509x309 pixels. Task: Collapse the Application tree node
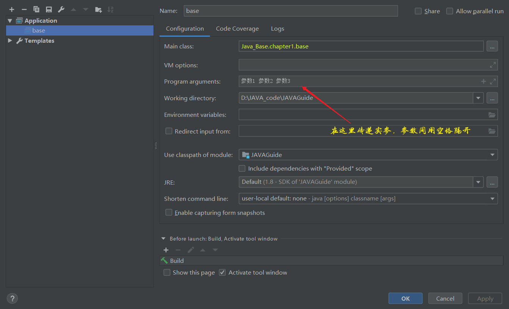point(10,21)
